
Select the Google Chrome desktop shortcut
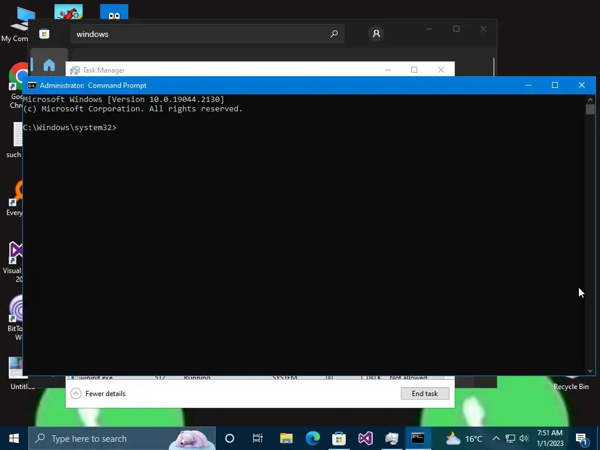15,85
